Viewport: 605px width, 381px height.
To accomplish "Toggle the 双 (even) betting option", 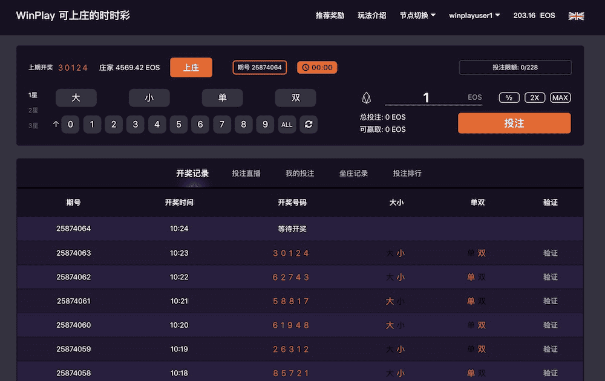I will point(295,97).
